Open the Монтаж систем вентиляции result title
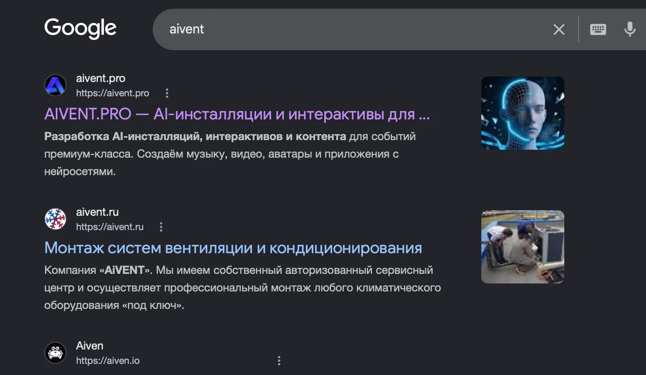 point(233,248)
